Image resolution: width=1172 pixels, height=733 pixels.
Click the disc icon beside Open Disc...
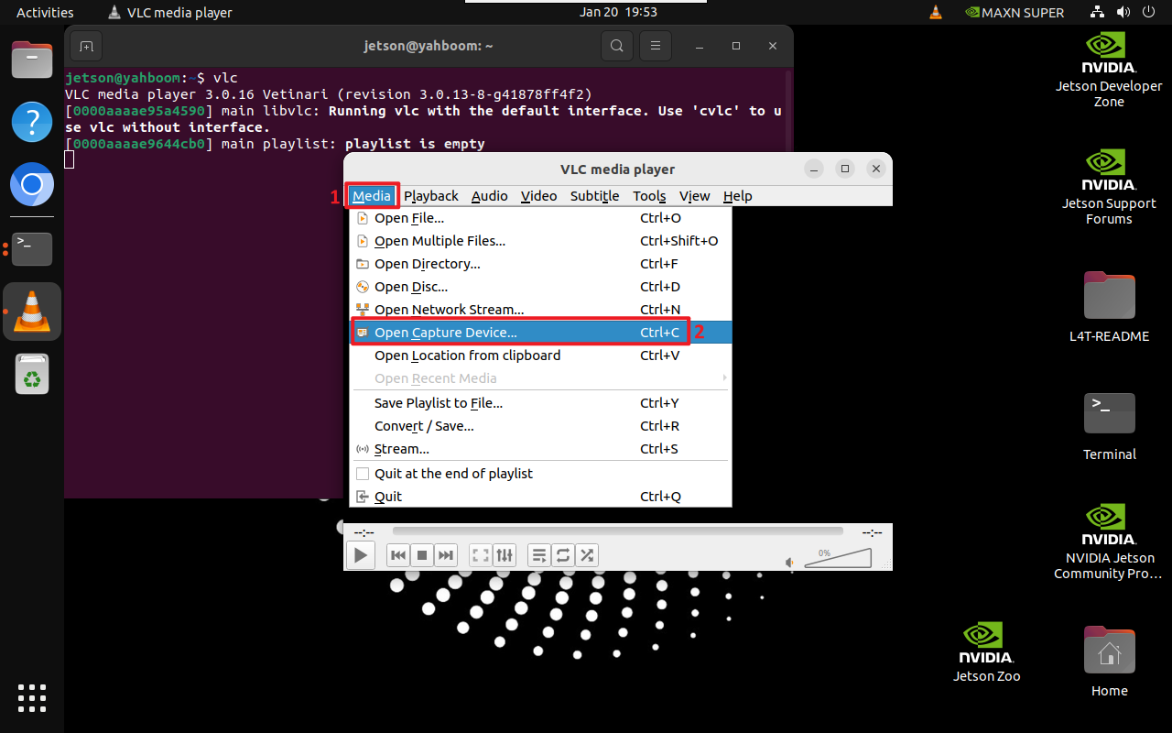tap(362, 287)
